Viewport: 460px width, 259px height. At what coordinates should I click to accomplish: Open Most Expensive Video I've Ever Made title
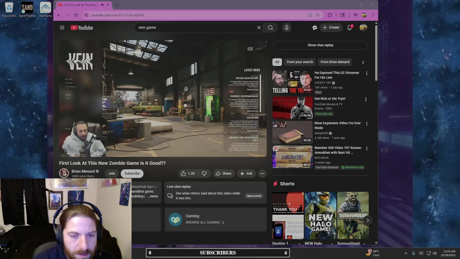tap(337, 125)
